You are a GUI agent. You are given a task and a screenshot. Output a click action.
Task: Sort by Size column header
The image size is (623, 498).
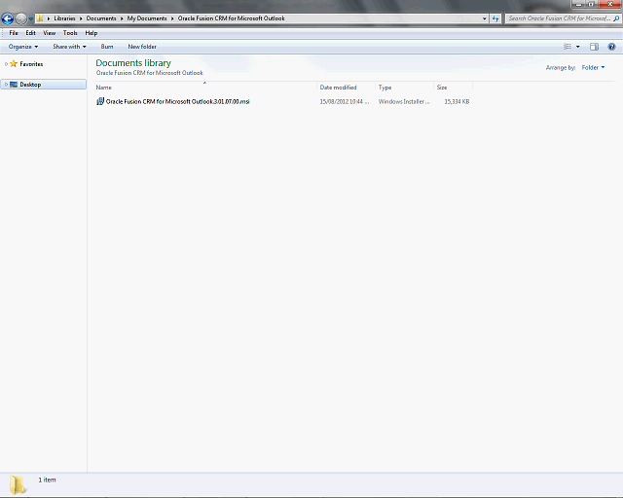(453, 88)
